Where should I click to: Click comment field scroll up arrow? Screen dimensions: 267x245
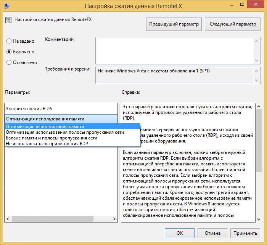[x=257, y=41]
